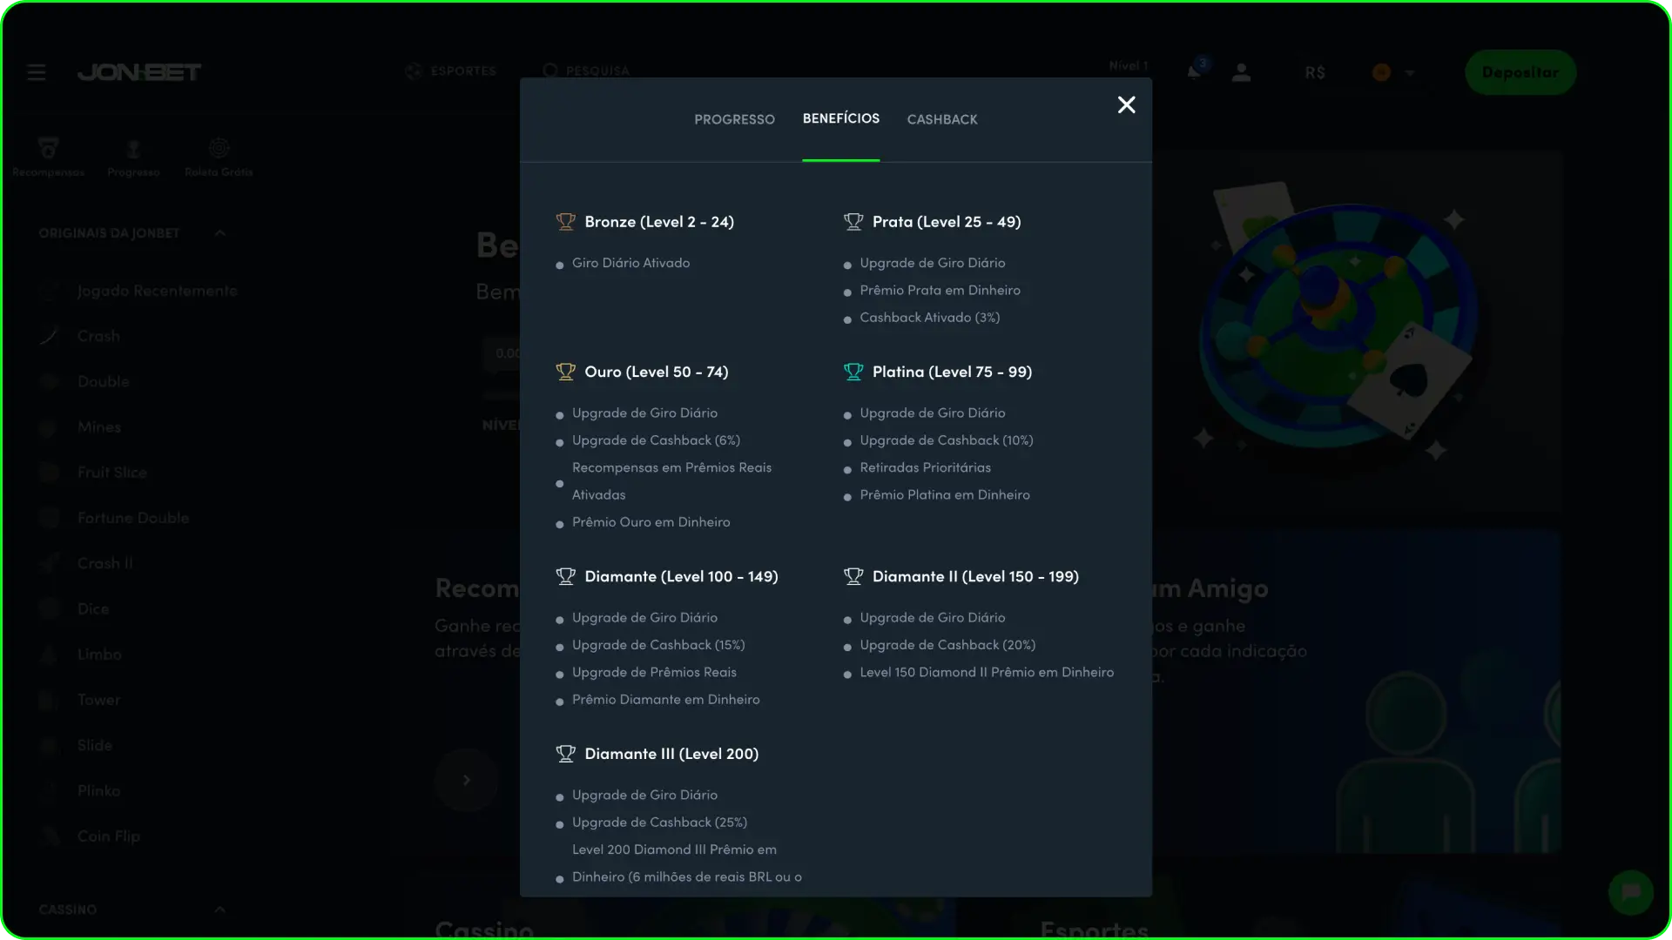
Task: Click the R$ balance display
Action: (1315, 72)
